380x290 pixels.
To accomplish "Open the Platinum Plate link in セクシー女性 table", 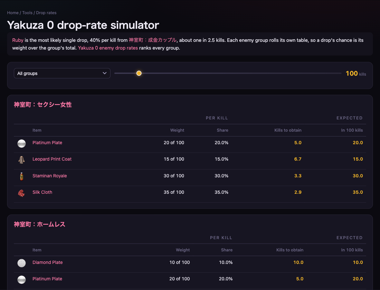I will click(x=47, y=143).
